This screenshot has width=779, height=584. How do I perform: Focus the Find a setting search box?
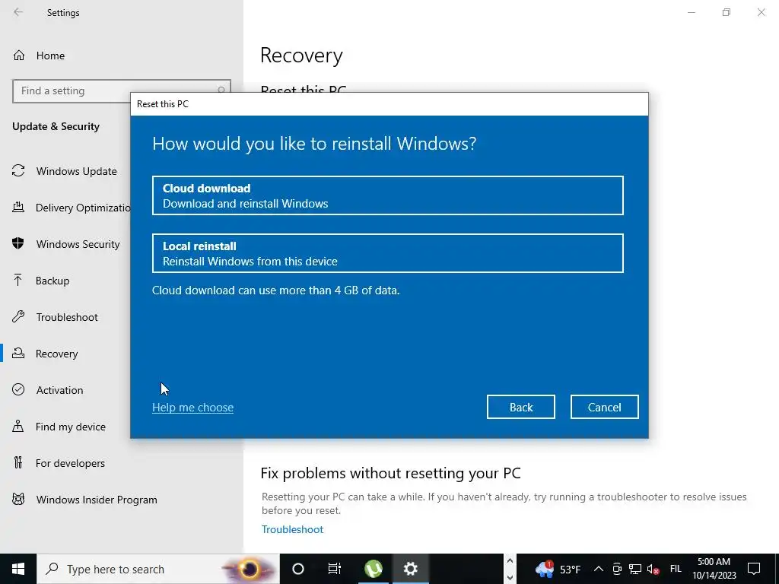121,91
